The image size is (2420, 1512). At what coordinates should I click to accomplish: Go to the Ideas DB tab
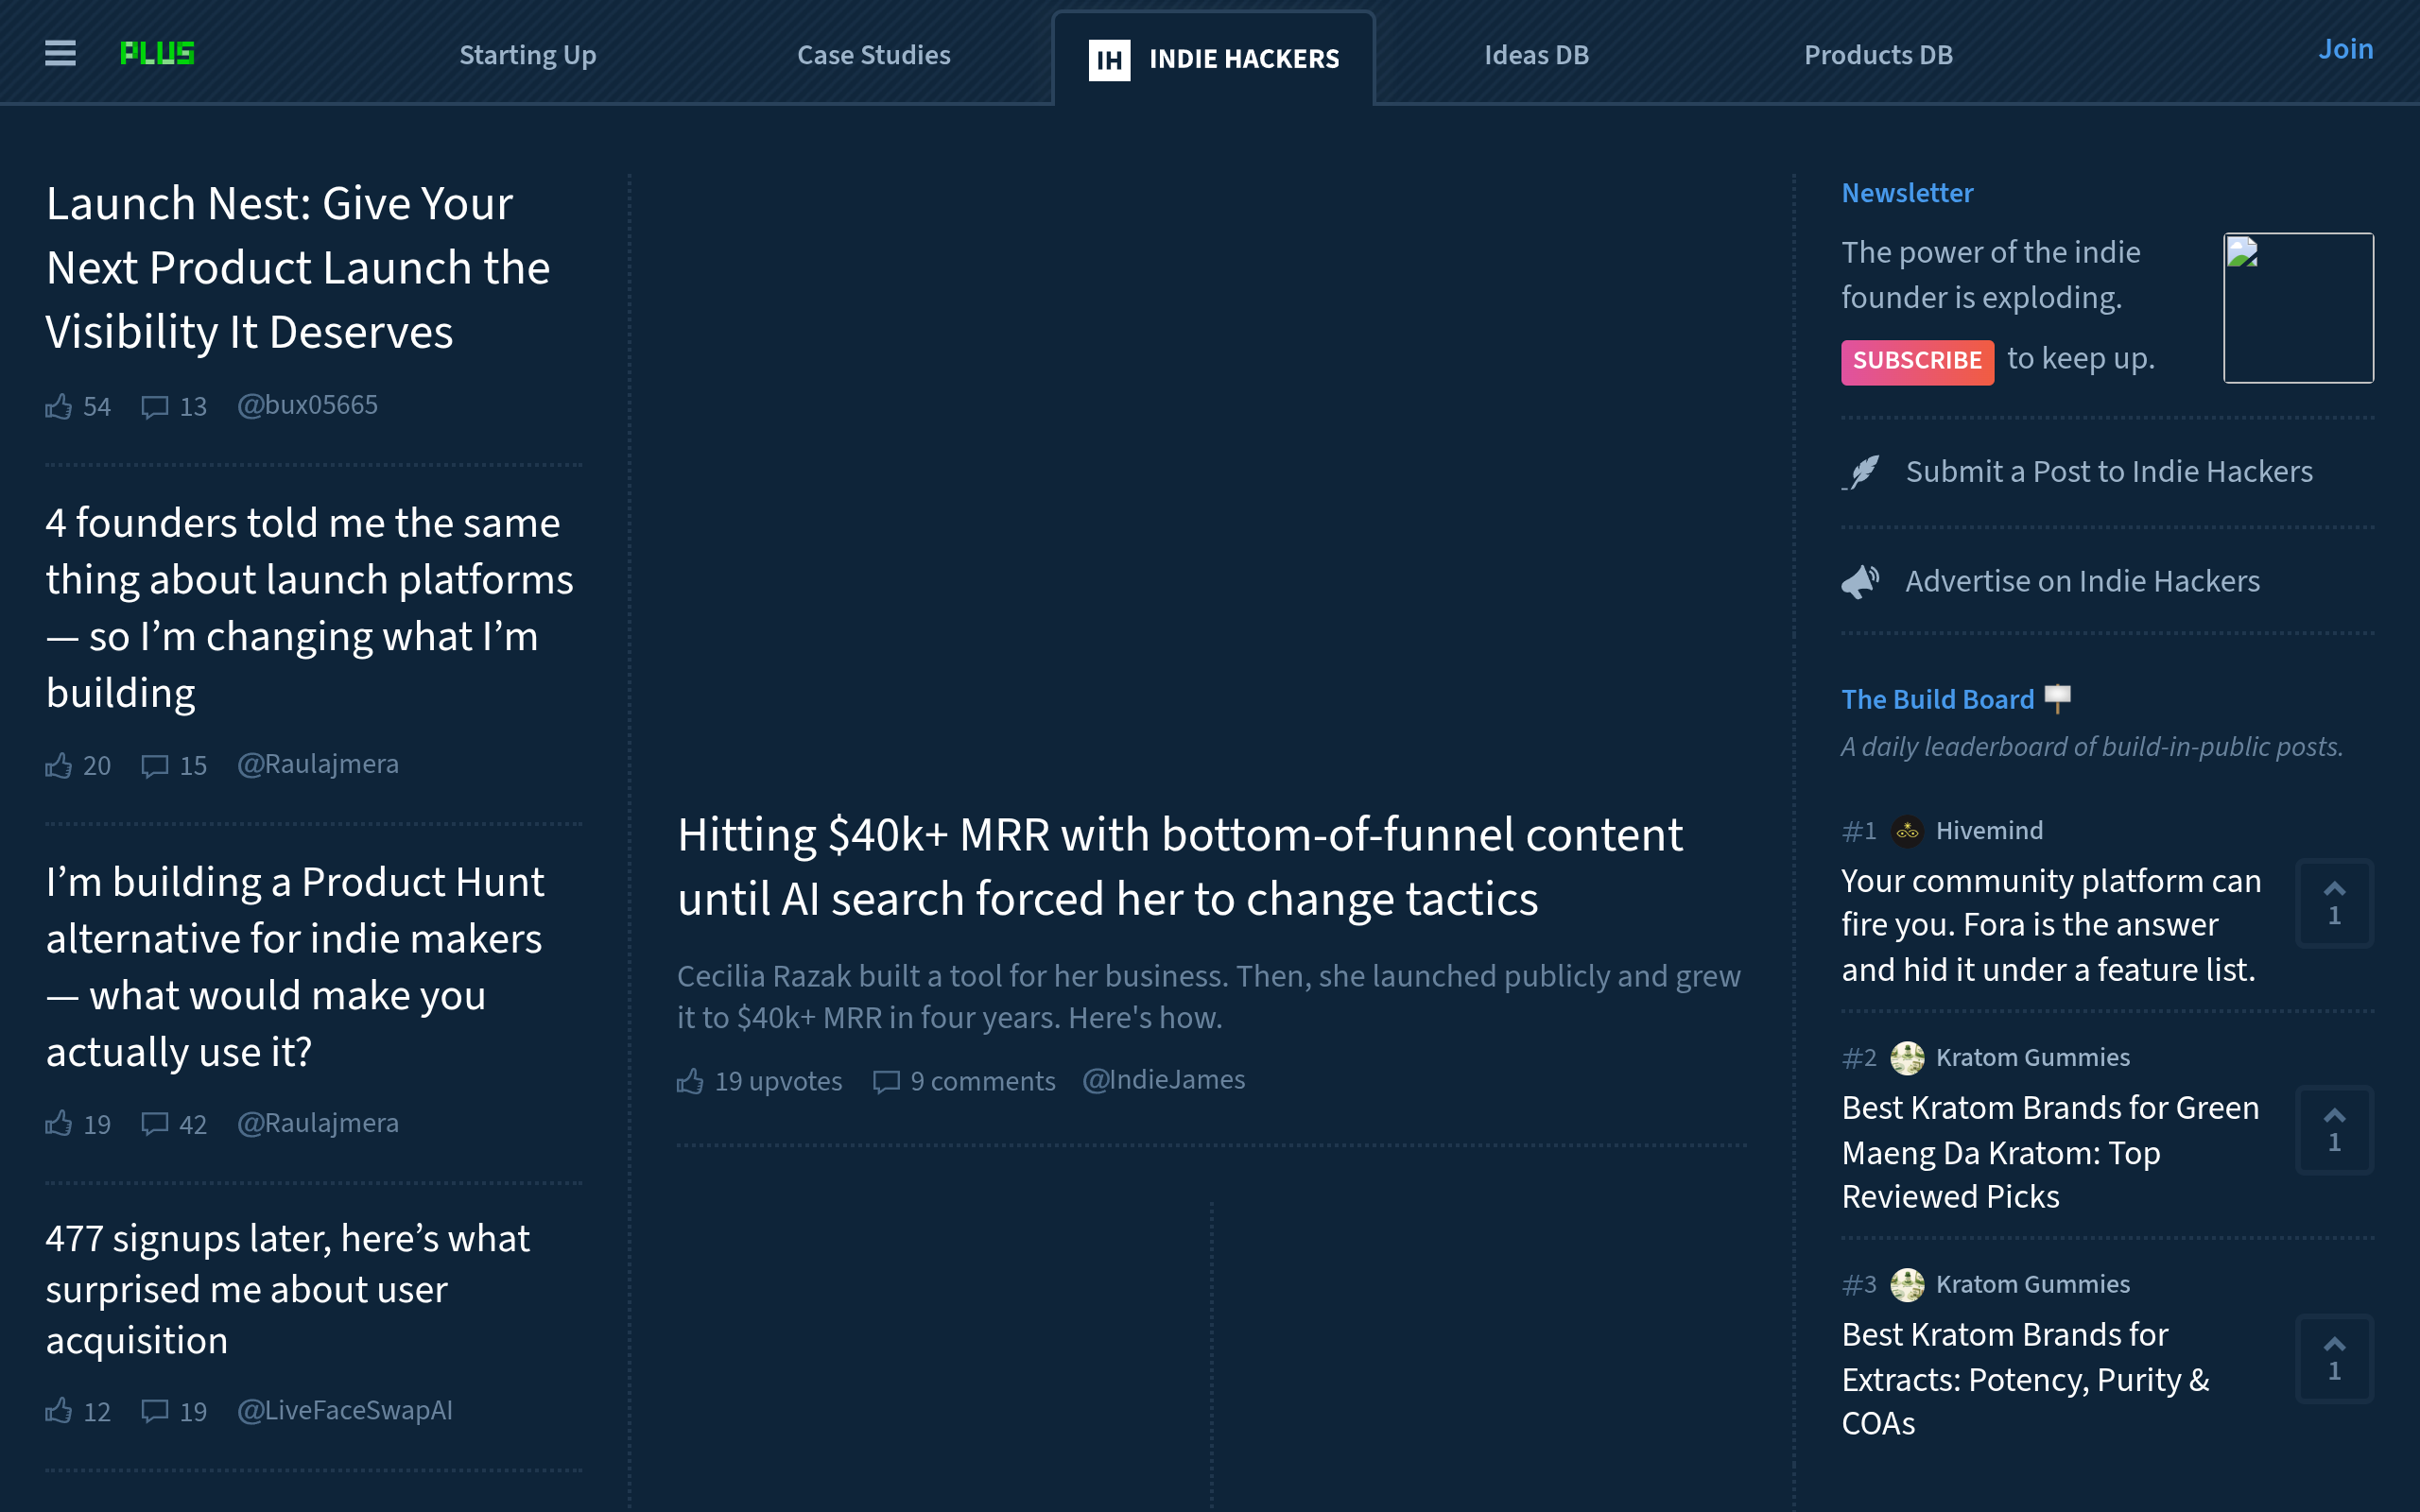click(x=1536, y=55)
